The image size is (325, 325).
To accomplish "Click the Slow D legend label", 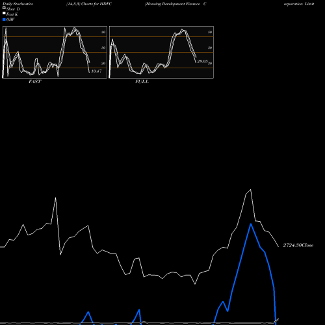I will tap(13, 9).
